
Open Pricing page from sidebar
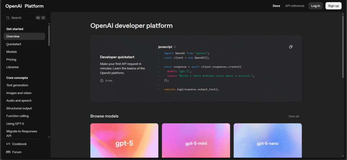11,59
